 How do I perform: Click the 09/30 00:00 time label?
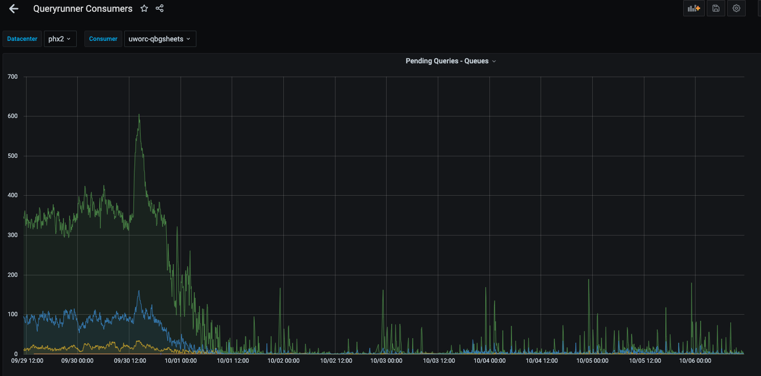pos(77,361)
